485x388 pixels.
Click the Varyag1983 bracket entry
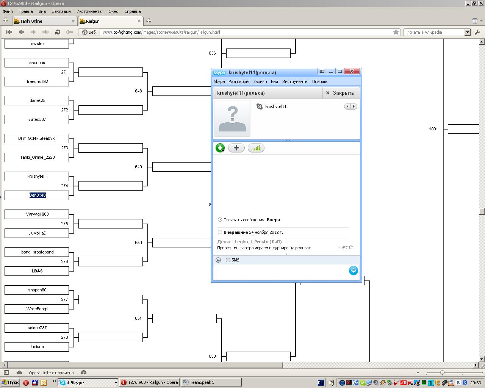coord(37,214)
